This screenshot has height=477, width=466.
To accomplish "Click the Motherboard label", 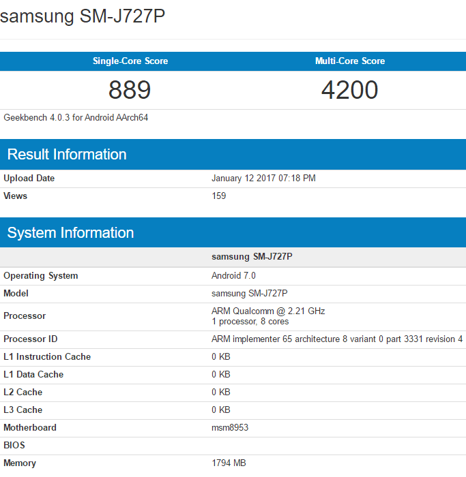I will click(x=30, y=427).
